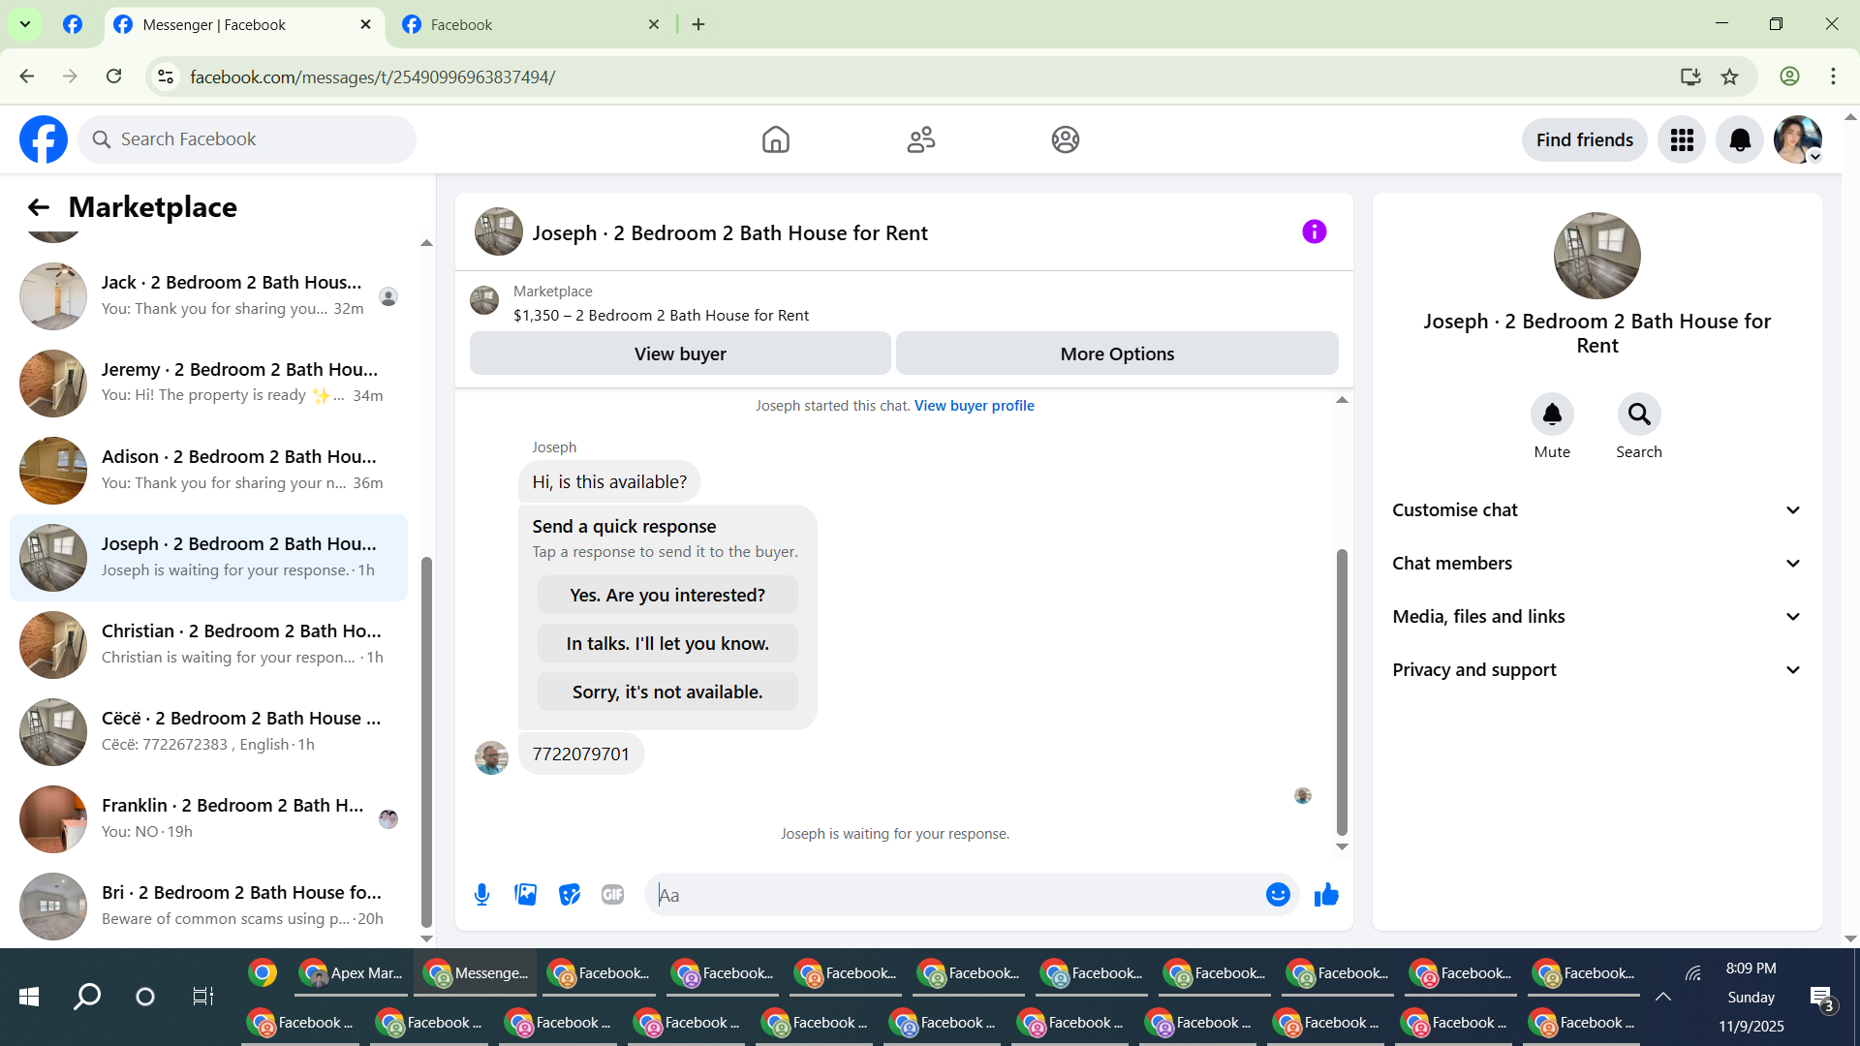1860x1046 pixels.
Task: Open the emoji picker
Action: tap(1278, 895)
